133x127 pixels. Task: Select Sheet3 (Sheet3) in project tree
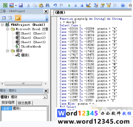[x=33, y=42]
